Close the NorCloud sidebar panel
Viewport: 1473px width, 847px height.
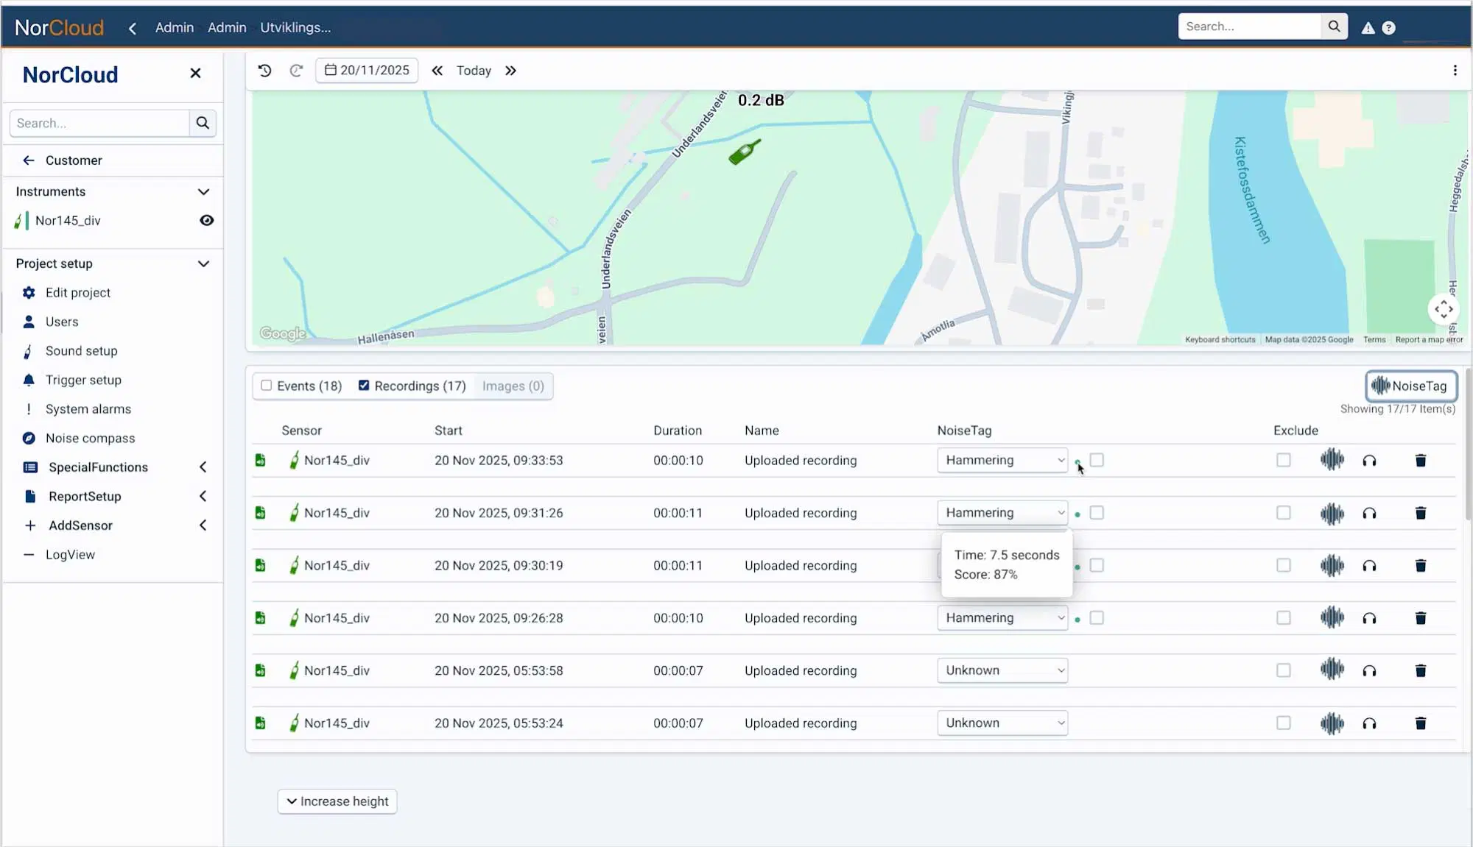pyautogui.click(x=195, y=73)
